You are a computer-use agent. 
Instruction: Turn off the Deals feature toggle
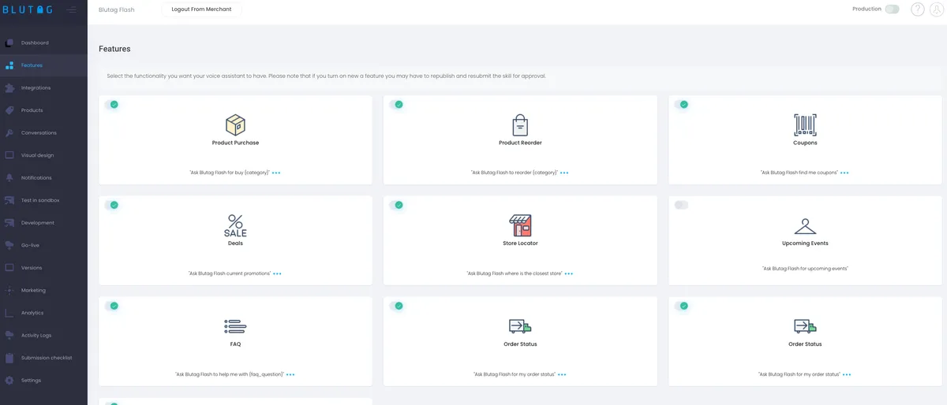[x=111, y=205]
